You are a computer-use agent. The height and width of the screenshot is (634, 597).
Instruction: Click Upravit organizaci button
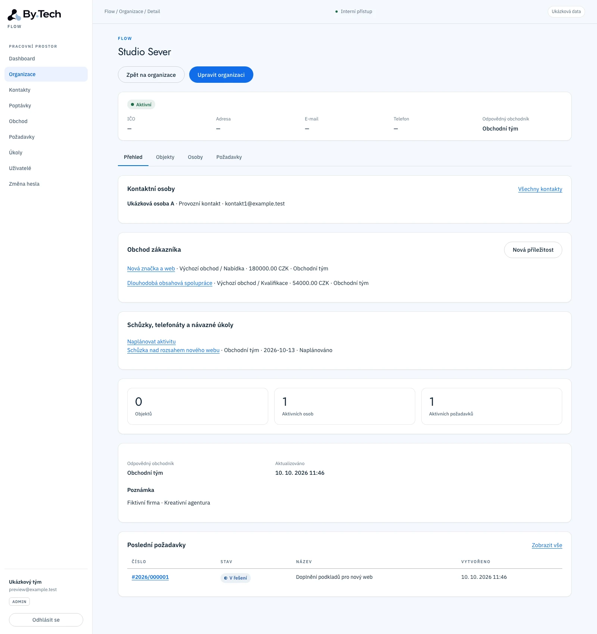click(x=221, y=75)
